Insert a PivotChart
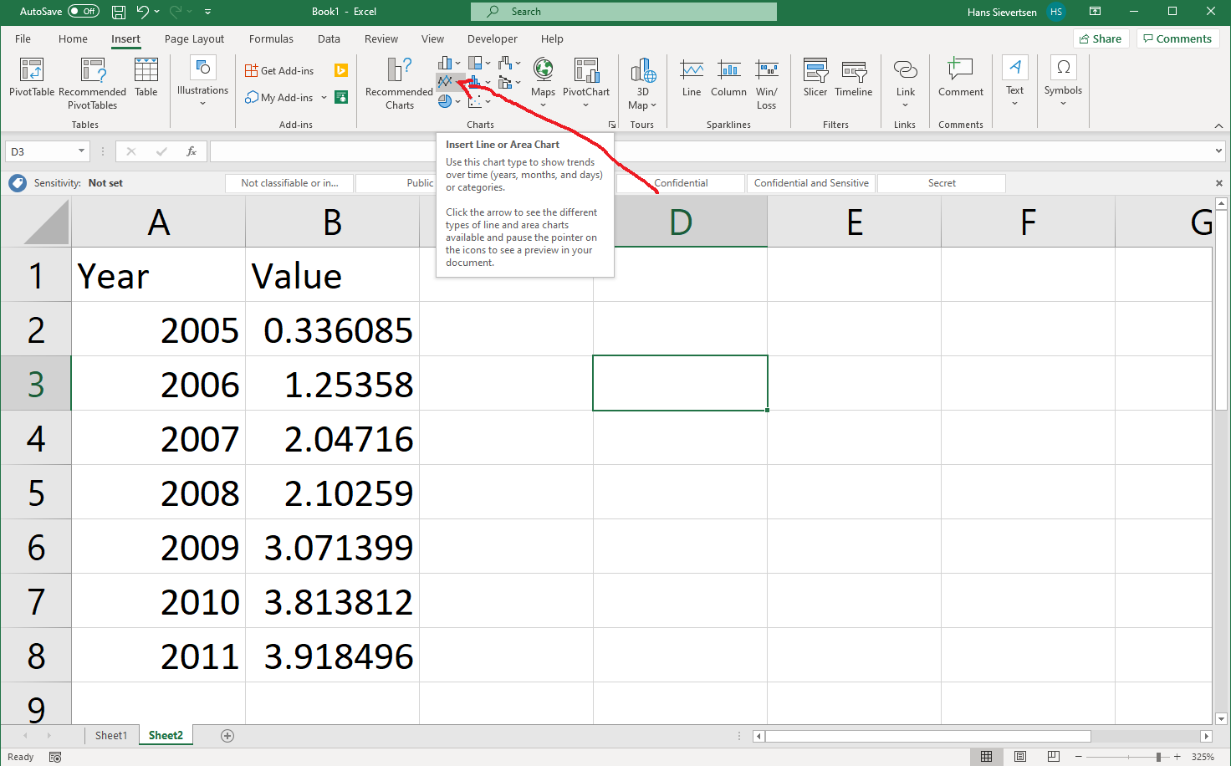This screenshot has height=766, width=1231. [586, 81]
